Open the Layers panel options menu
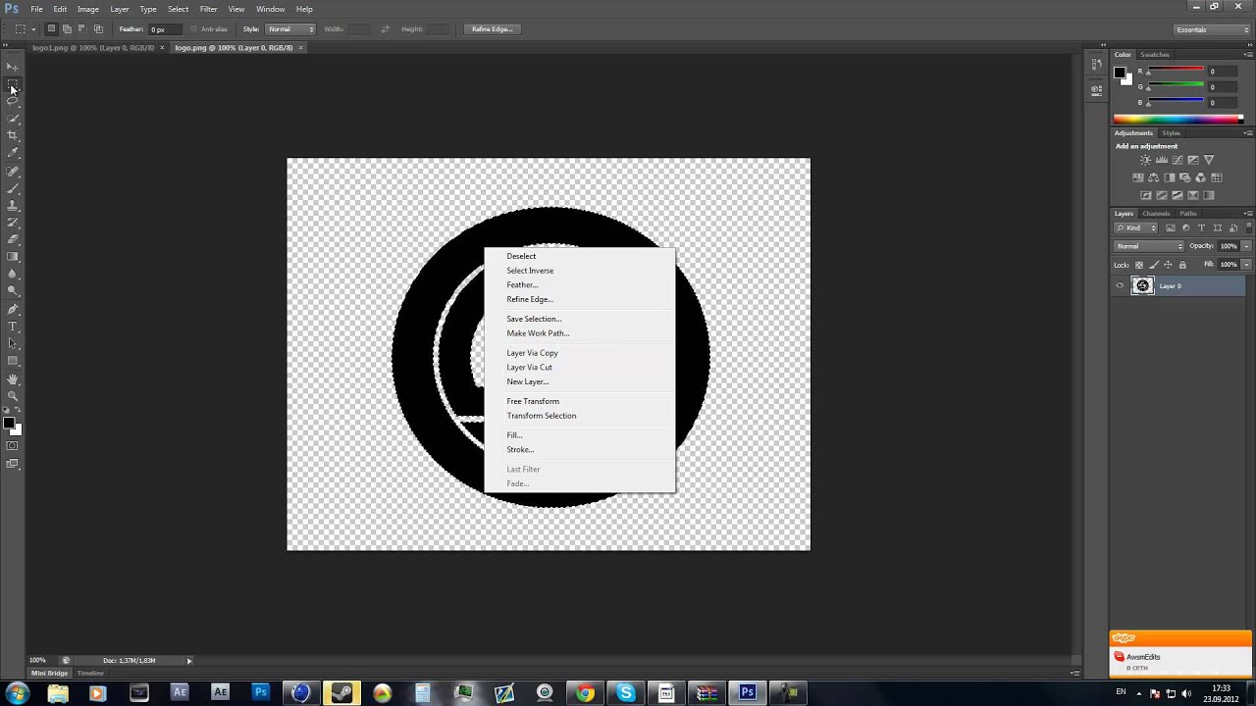 [x=1247, y=213]
